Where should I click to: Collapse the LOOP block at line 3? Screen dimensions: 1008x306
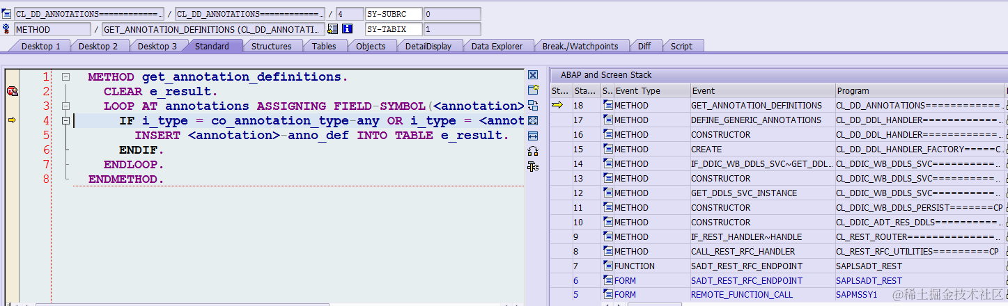click(x=65, y=106)
